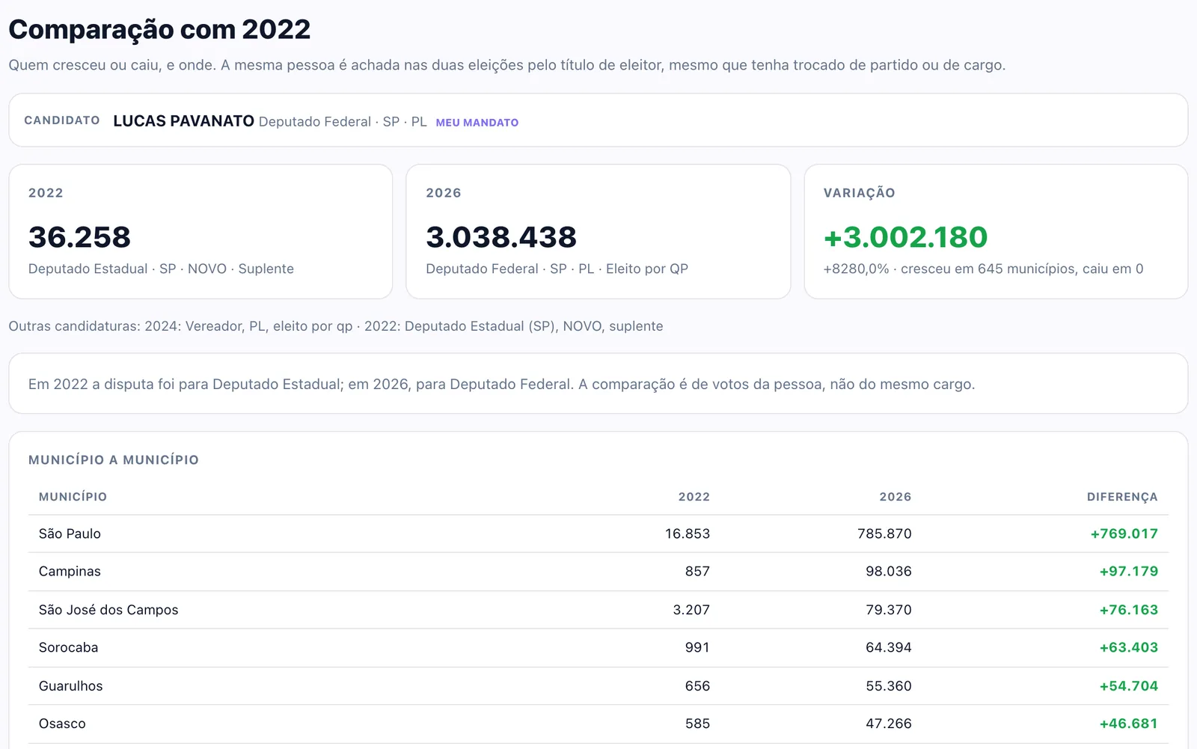Select São José dos Campos cell
1197x749 pixels.
click(x=108, y=610)
